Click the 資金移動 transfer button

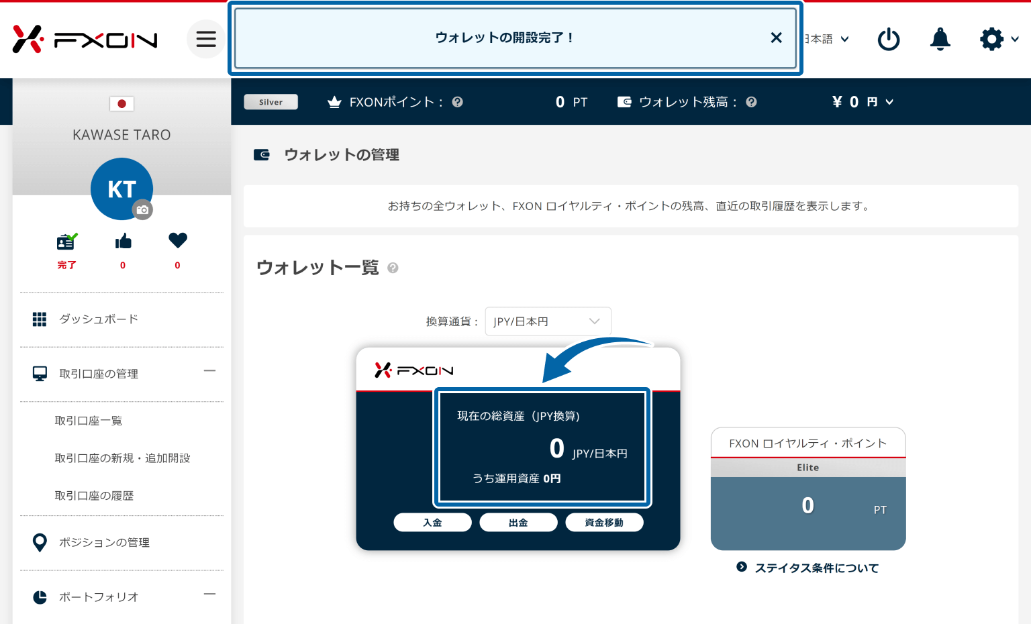pyautogui.click(x=604, y=523)
